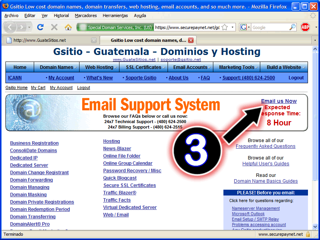This screenshot has height=240, width=320.
Task: Open the Adblock Plus dropdown arrow
Action: [x=316, y=27]
